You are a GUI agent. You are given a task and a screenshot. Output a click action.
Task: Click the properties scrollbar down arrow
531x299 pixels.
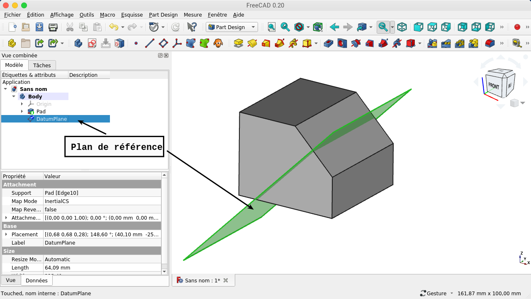(164, 271)
